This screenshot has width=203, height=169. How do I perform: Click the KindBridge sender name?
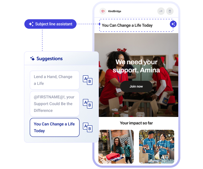115,11
